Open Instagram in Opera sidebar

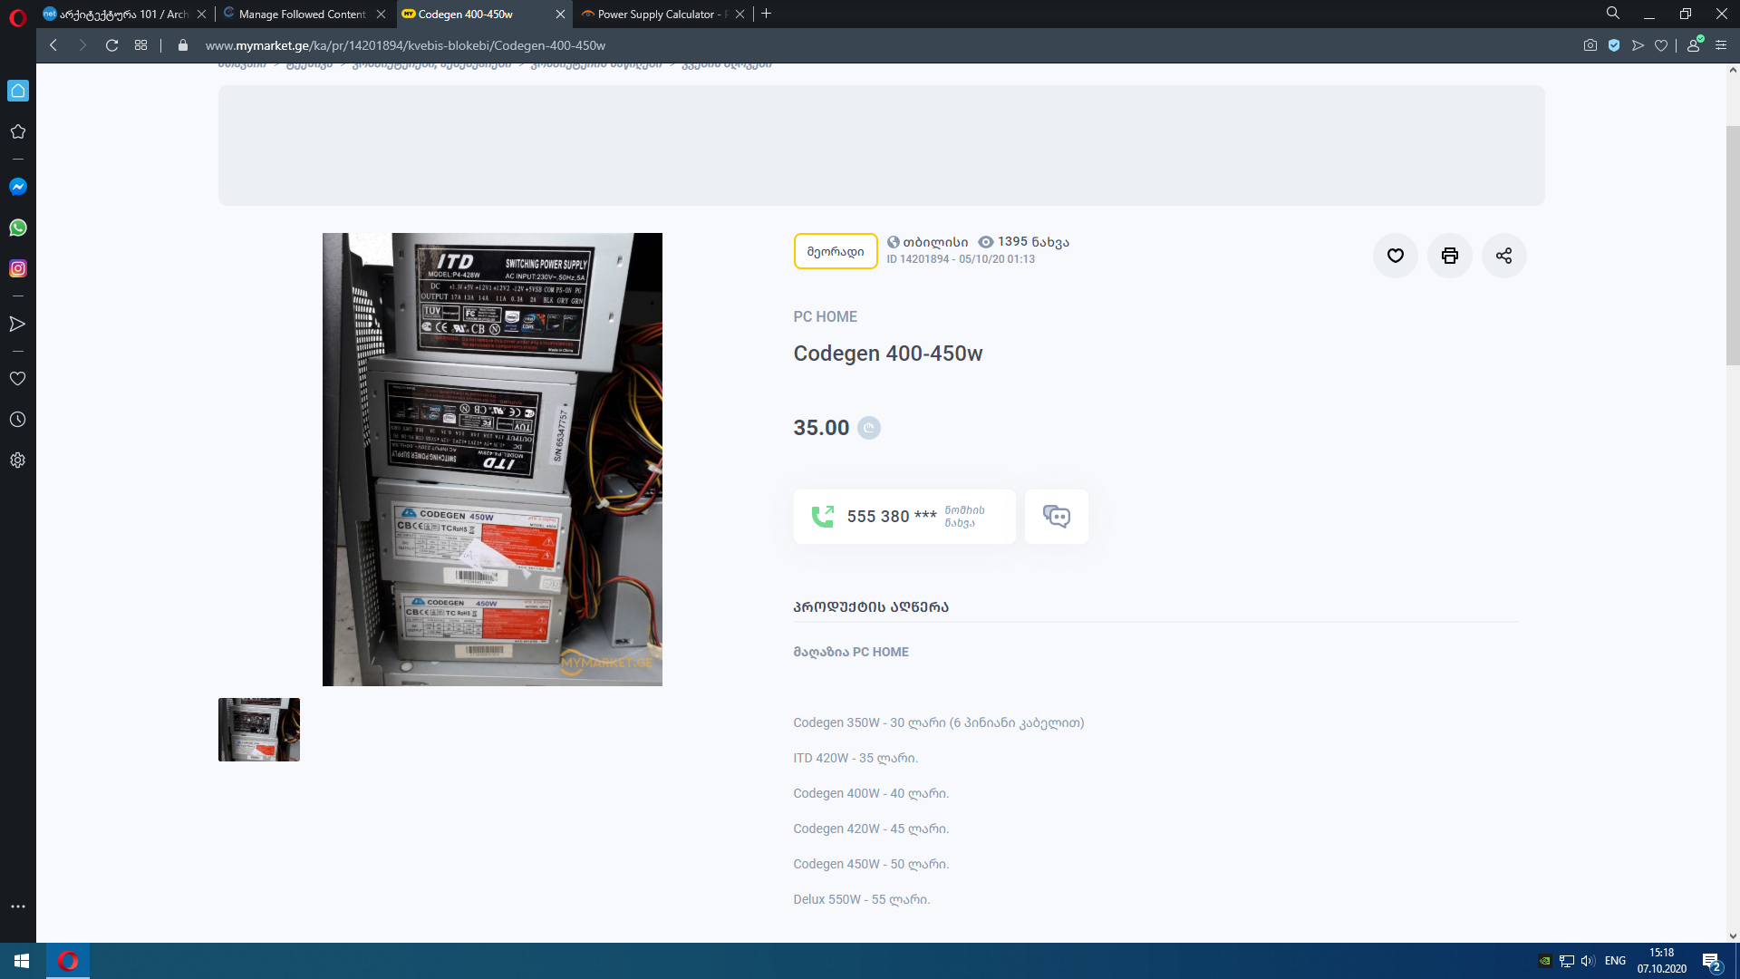[17, 268]
